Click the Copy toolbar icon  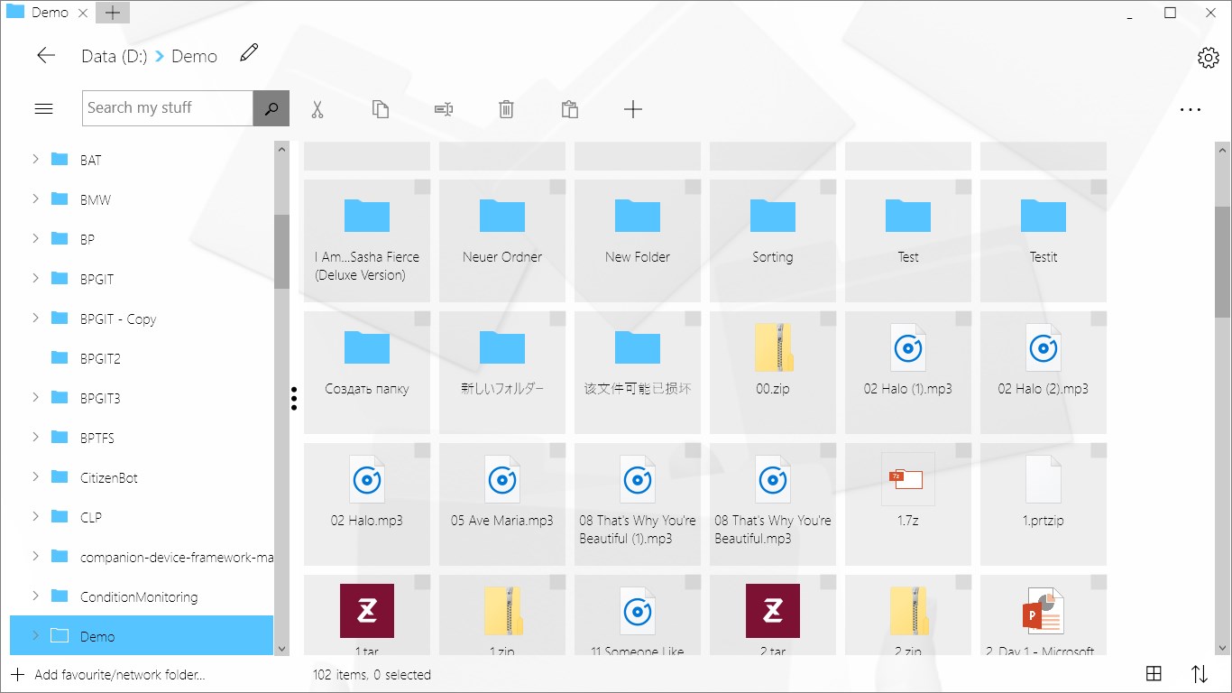380,108
